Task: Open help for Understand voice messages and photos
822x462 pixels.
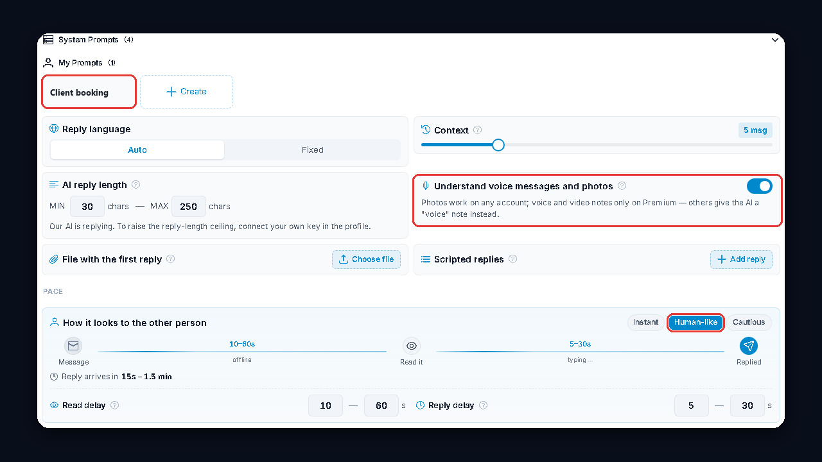Action: tap(622, 186)
